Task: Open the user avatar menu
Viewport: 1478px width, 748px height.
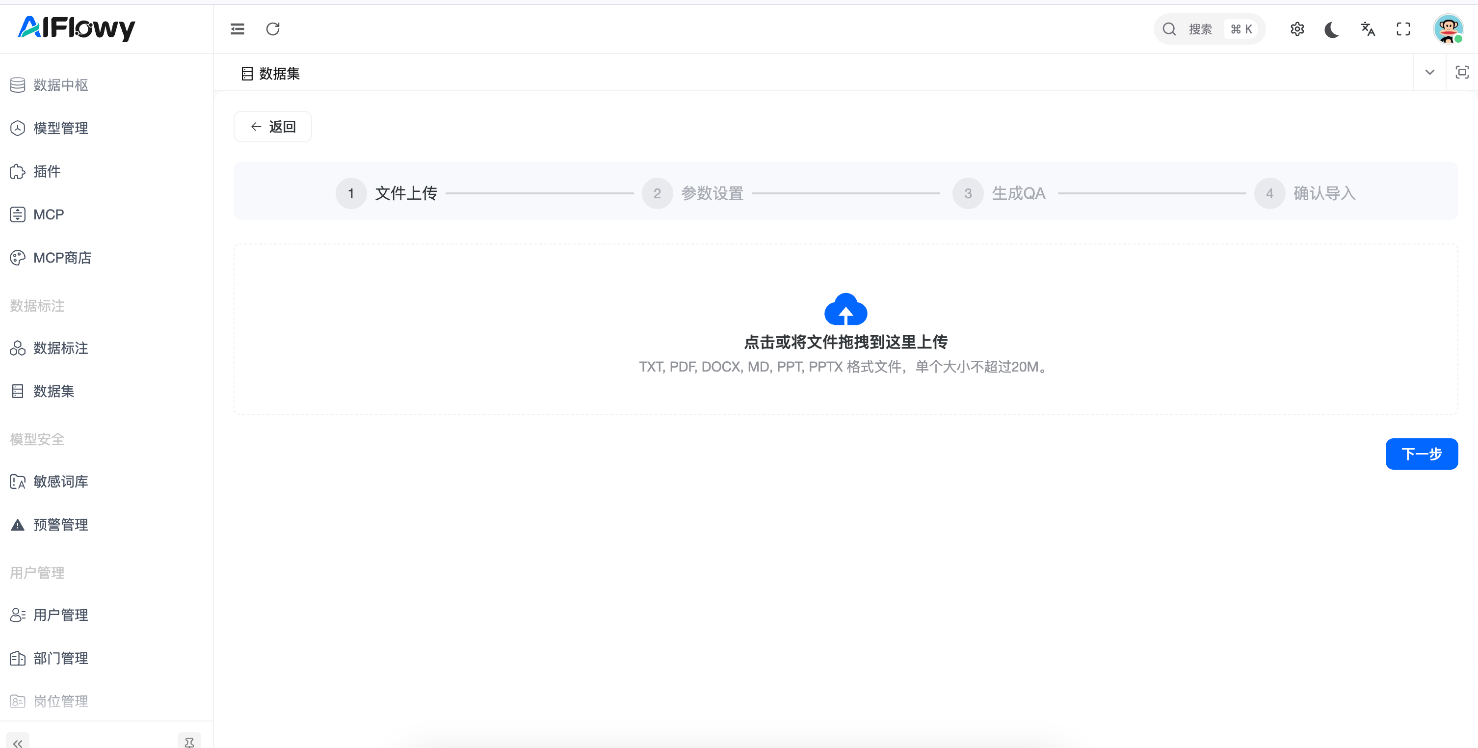Action: 1448,28
